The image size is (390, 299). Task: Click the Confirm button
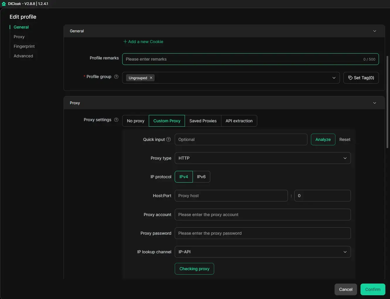[373, 289]
